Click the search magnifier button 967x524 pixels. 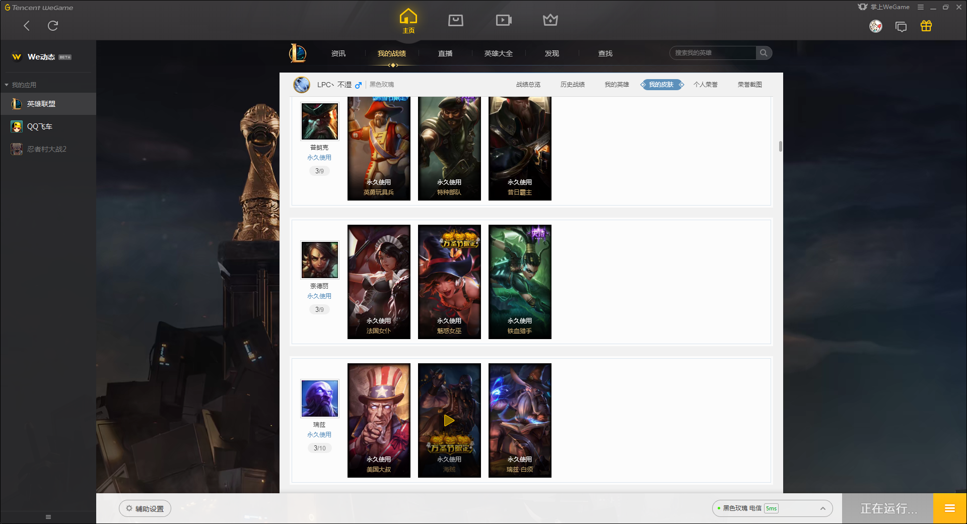pyautogui.click(x=764, y=53)
